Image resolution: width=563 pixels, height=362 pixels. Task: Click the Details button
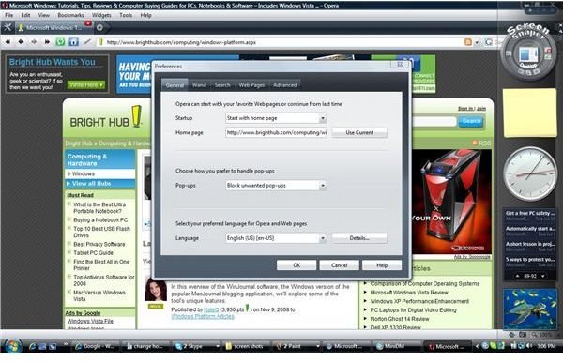coord(359,238)
